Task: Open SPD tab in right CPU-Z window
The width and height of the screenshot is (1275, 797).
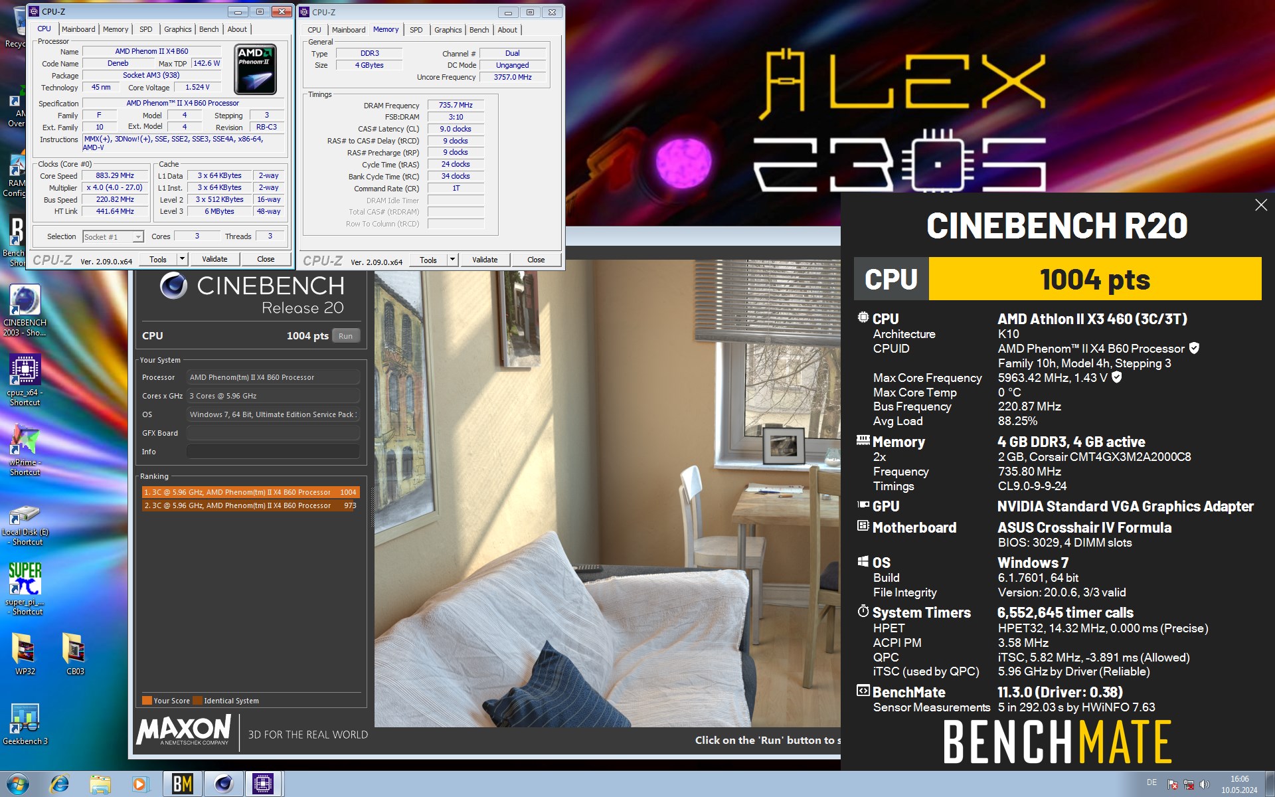Action: [416, 30]
